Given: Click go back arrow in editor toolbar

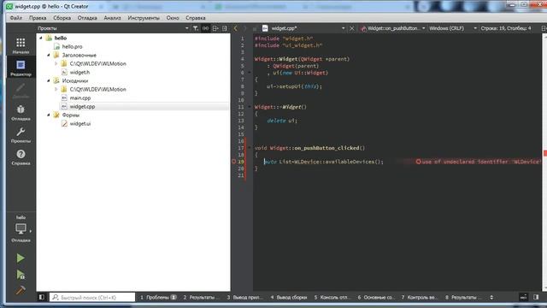Looking at the screenshot, I should tap(236, 28).
